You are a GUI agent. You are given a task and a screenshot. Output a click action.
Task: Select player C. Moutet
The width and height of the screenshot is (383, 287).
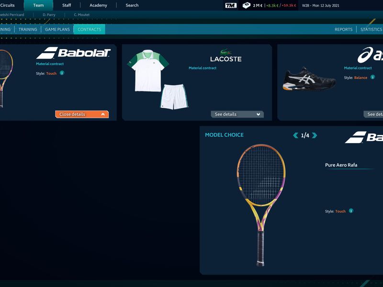[x=81, y=15]
